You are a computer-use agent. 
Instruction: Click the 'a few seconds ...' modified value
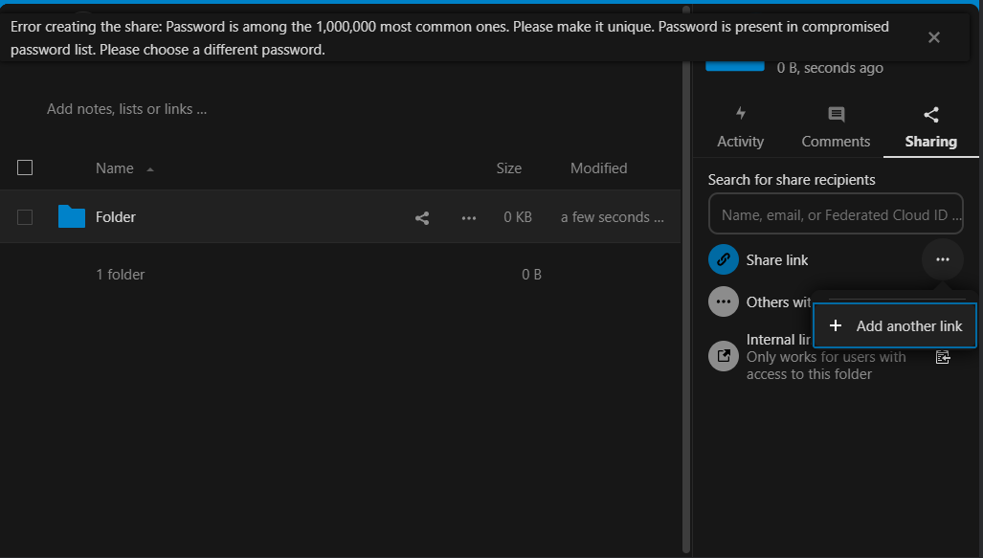tap(613, 217)
